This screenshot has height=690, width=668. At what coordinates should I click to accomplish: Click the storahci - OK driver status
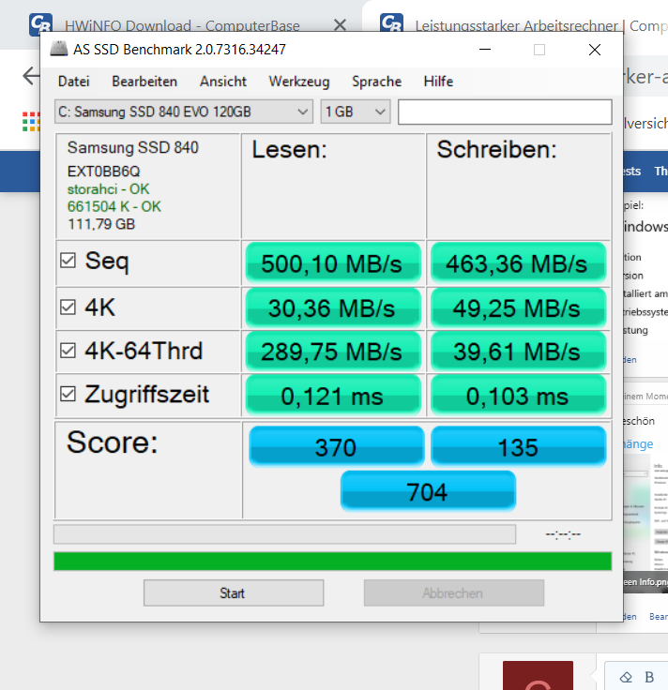[x=108, y=189]
